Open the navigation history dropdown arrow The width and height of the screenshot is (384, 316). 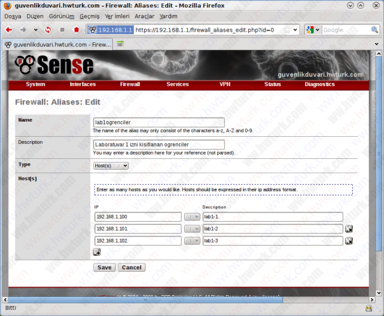36,30
